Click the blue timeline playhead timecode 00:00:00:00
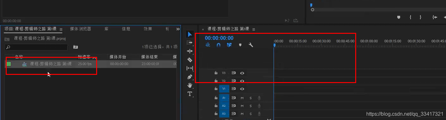 tap(219, 38)
